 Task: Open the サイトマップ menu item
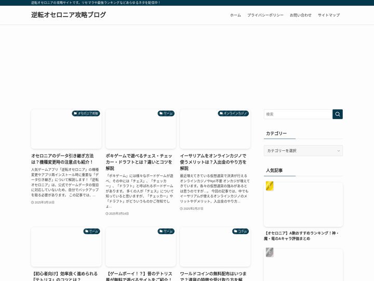(329, 15)
